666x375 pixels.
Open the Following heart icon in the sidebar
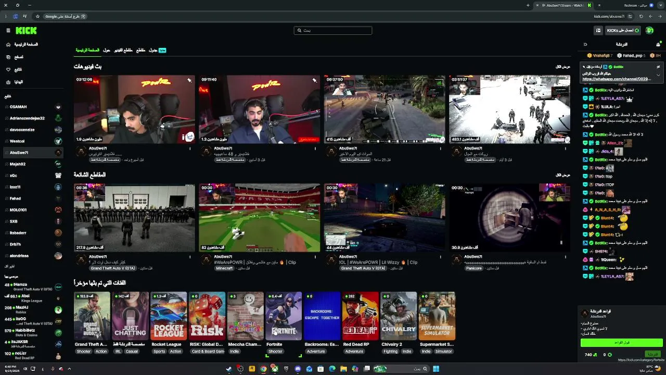tap(8, 69)
